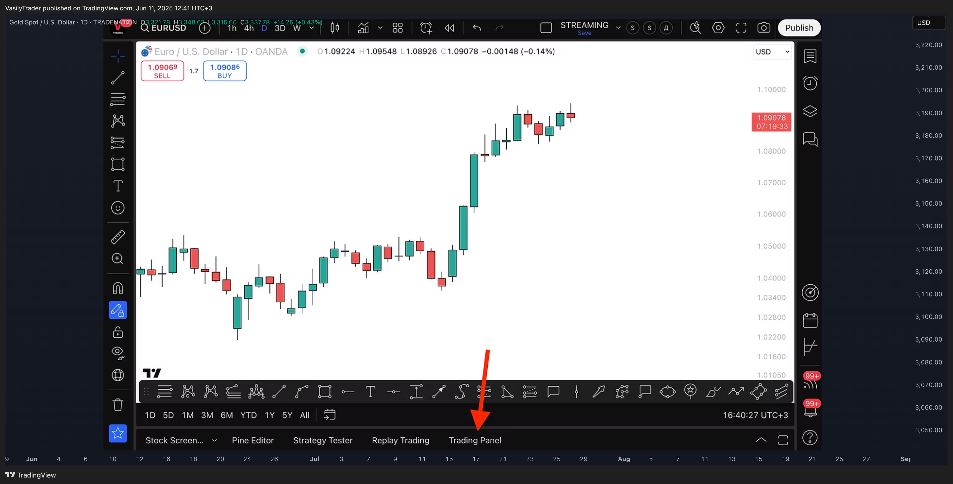Click the trash can to remove drawings
Screen dimensions: 953x484
pos(118,404)
